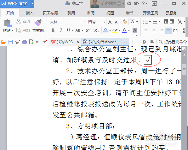Click export to PDF icon
The image size is (188, 150).
18,42
